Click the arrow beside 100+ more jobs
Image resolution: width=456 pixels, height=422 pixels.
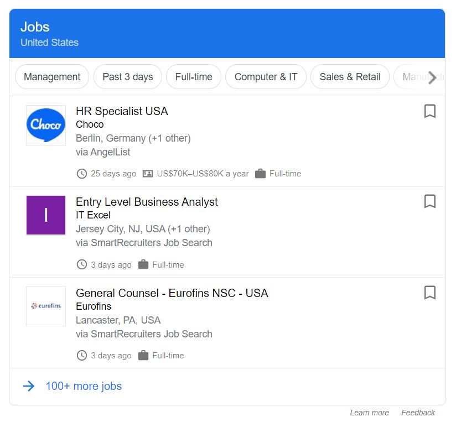click(29, 386)
